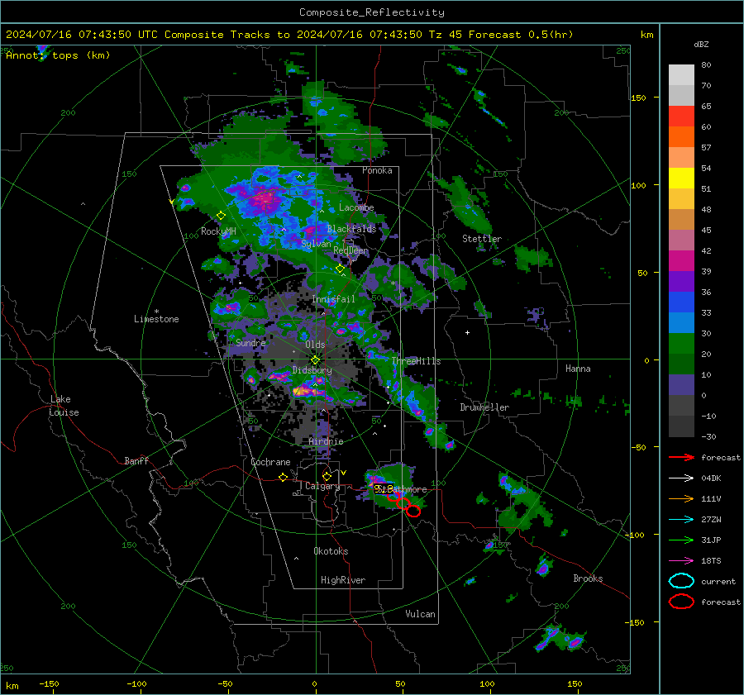Click the cyan current ellipse legend icon
This screenshot has height=695, width=744.
pyautogui.click(x=681, y=581)
